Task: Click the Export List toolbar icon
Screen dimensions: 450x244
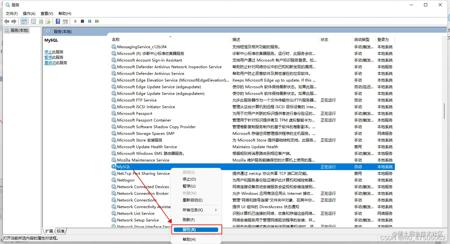Action: click(x=48, y=21)
